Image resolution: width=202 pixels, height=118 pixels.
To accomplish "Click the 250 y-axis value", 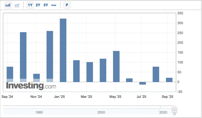I will click(180, 33).
